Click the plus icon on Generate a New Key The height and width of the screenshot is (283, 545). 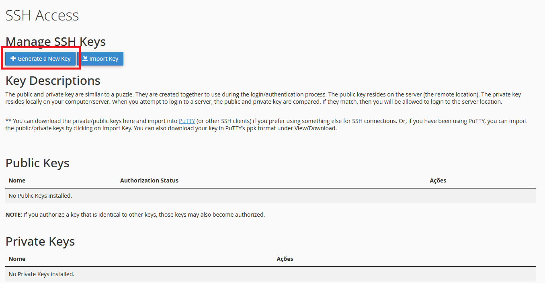tap(13, 59)
